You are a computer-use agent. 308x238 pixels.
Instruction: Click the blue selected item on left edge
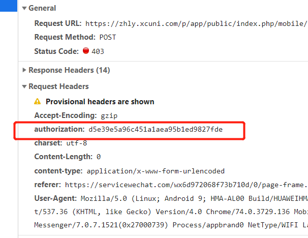[9, 6]
